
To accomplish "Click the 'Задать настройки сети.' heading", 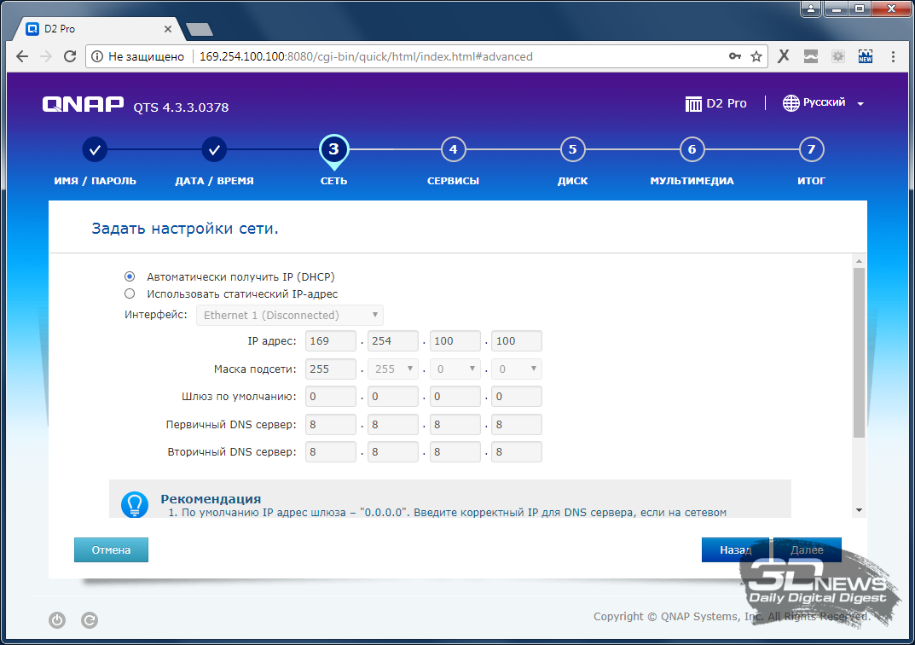I will tap(185, 229).
